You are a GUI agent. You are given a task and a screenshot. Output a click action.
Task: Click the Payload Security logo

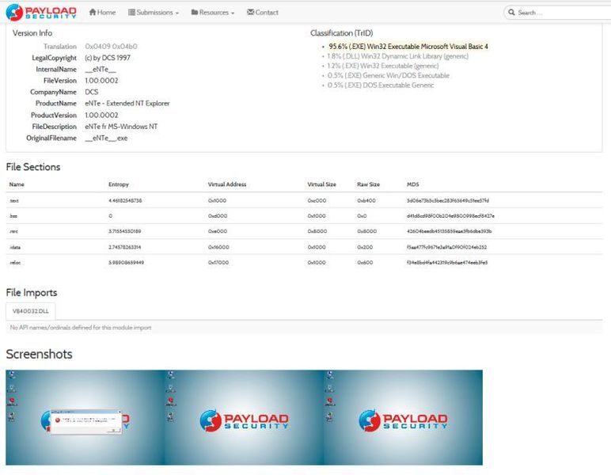point(41,12)
